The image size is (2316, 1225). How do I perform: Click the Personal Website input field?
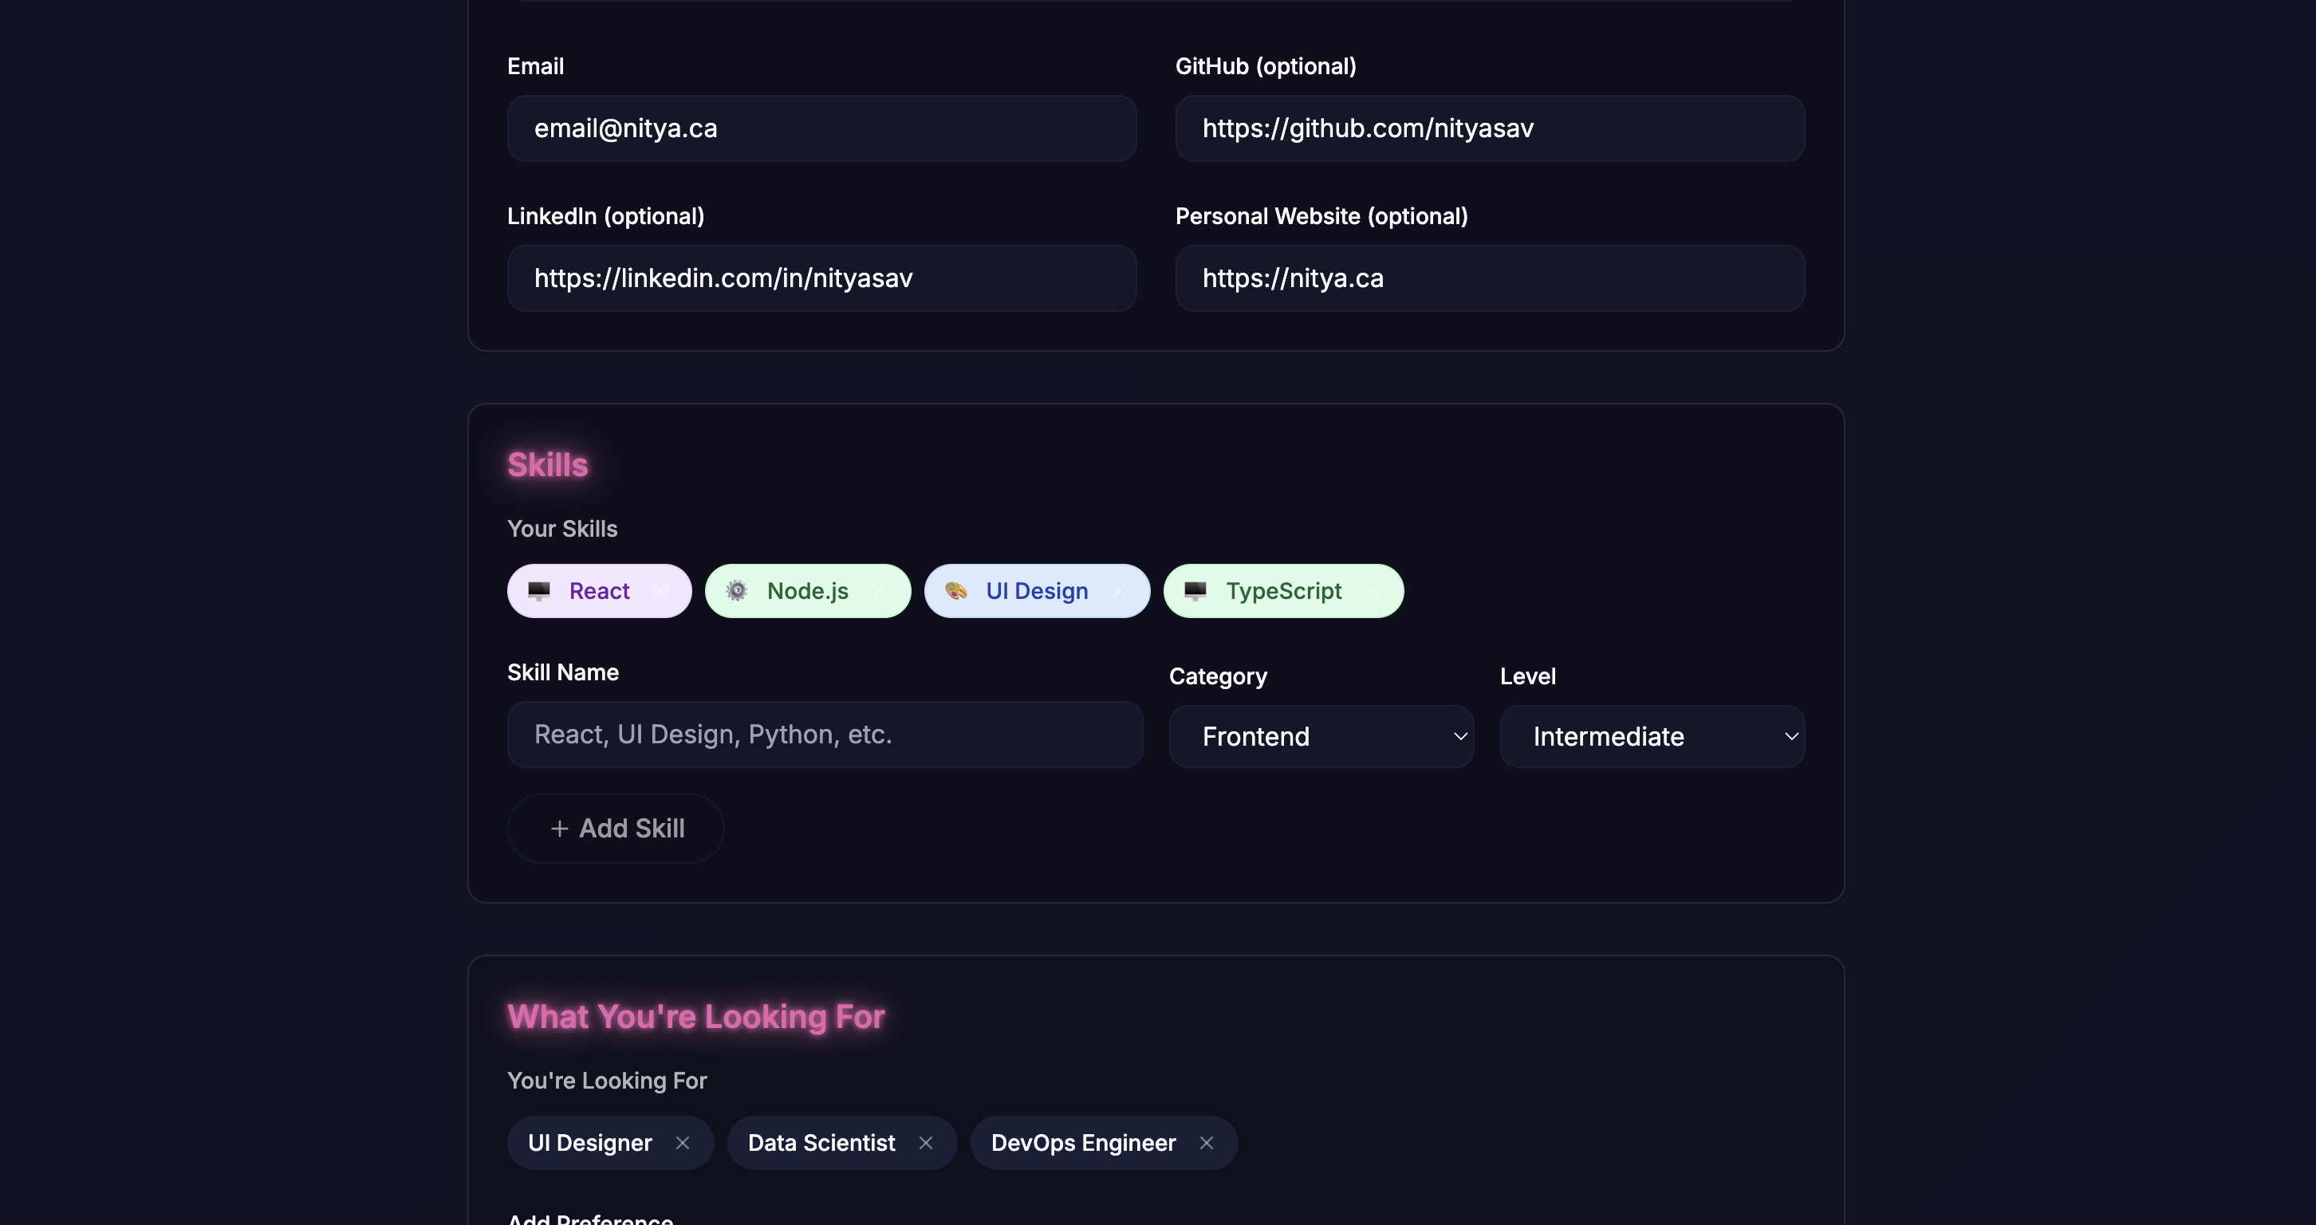1489,278
